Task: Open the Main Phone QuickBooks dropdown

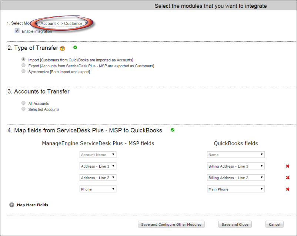Action: pyautogui.click(x=236, y=189)
